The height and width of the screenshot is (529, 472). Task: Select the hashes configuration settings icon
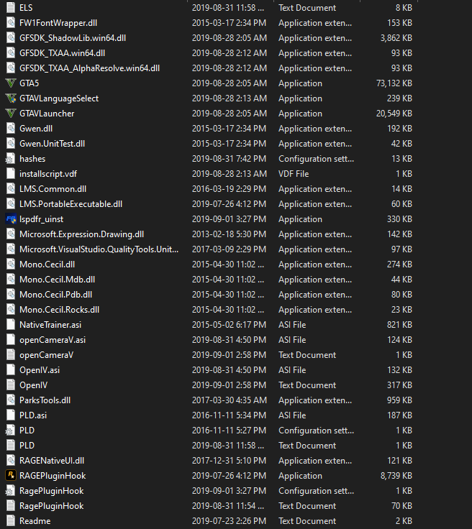(10, 159)
